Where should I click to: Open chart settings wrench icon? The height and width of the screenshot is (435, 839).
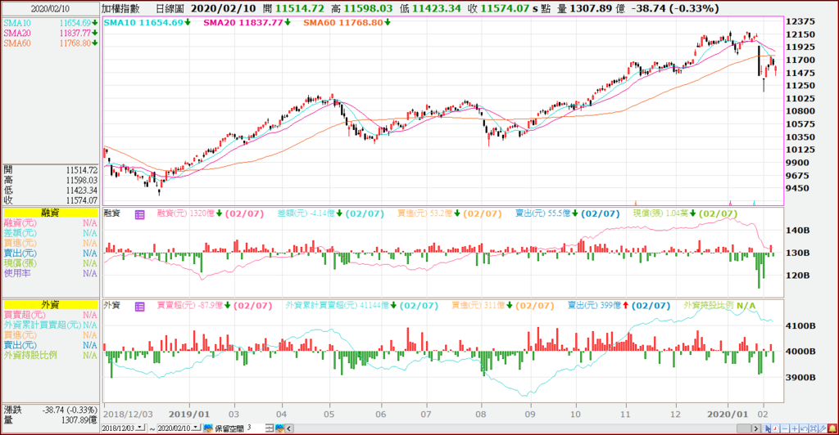point(823,428)
